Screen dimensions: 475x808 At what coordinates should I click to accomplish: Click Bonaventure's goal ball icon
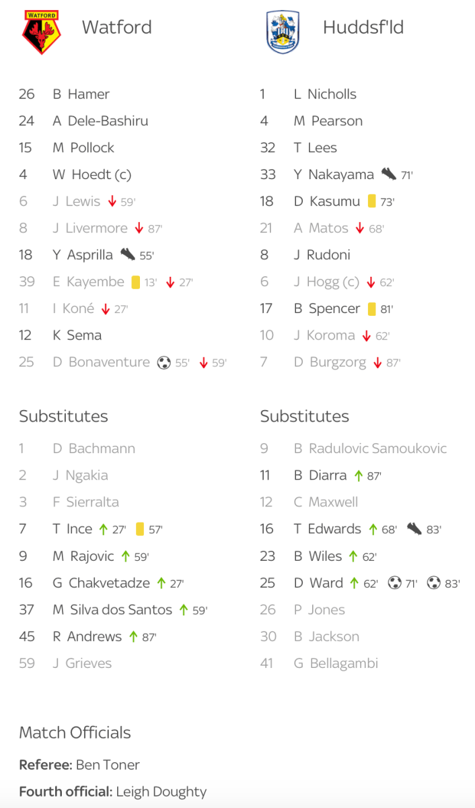pyautogui.click(x=163, y=362)
